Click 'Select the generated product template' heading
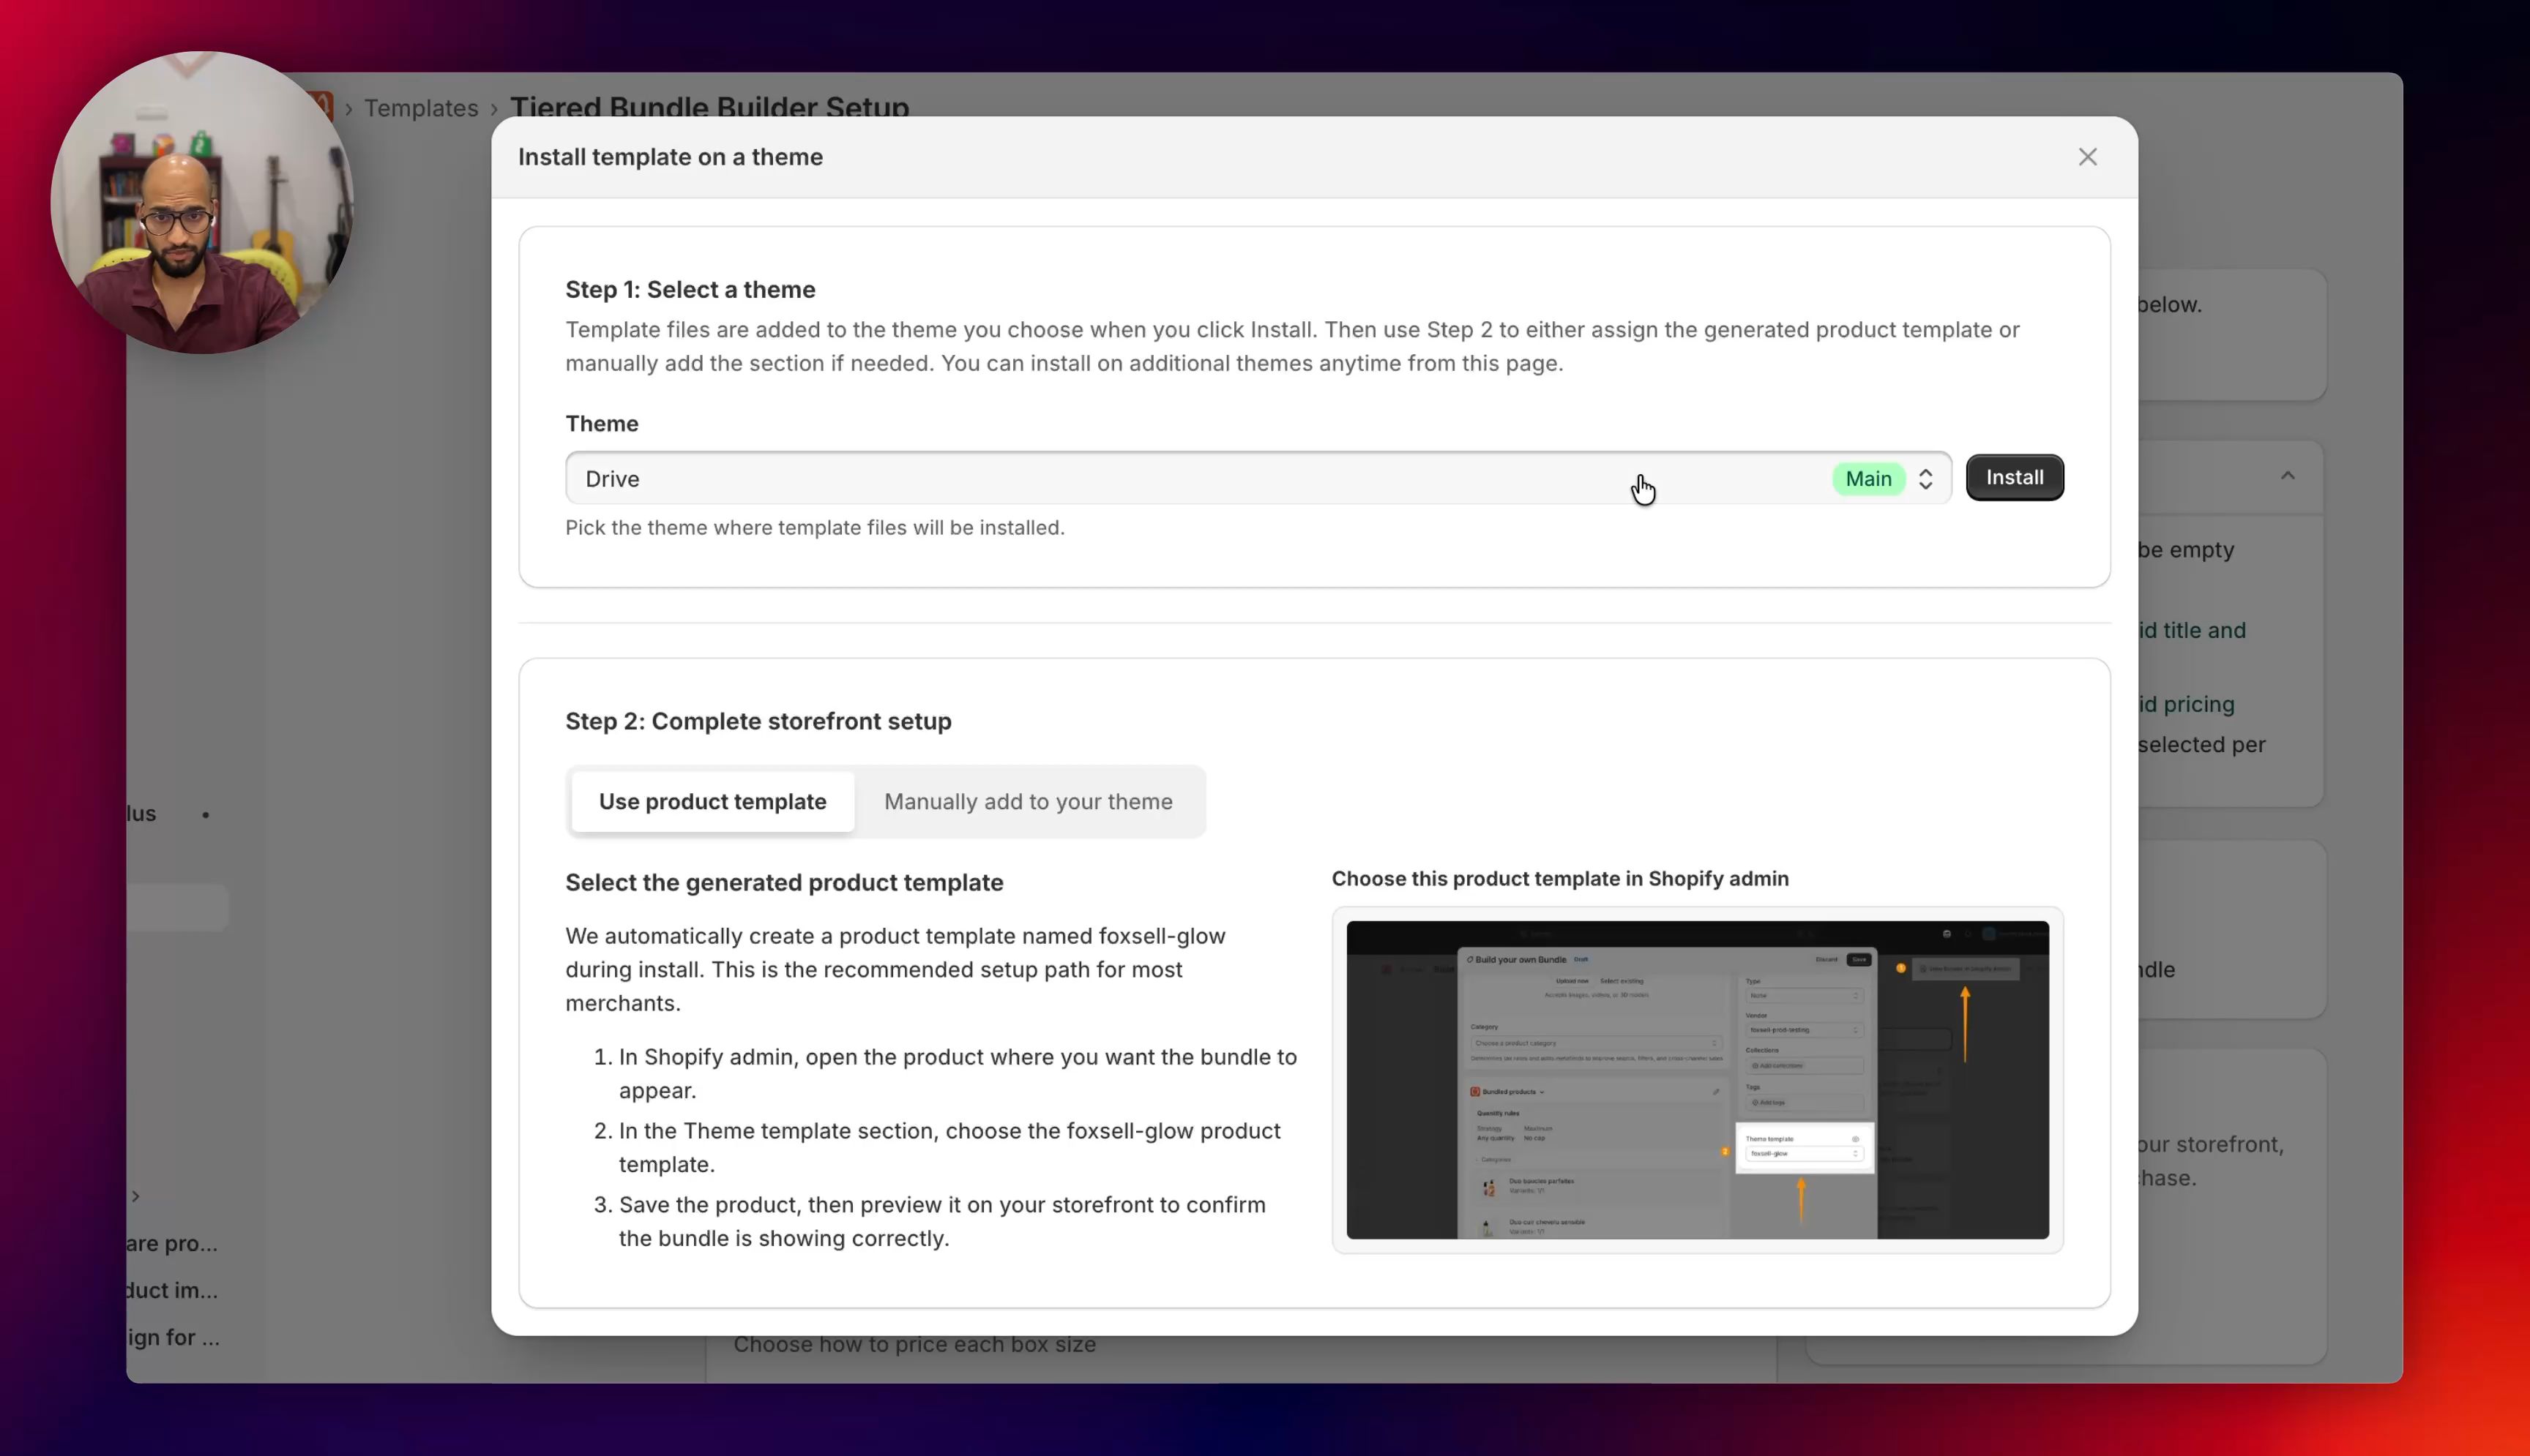2530x1456 pixels. 784,883
